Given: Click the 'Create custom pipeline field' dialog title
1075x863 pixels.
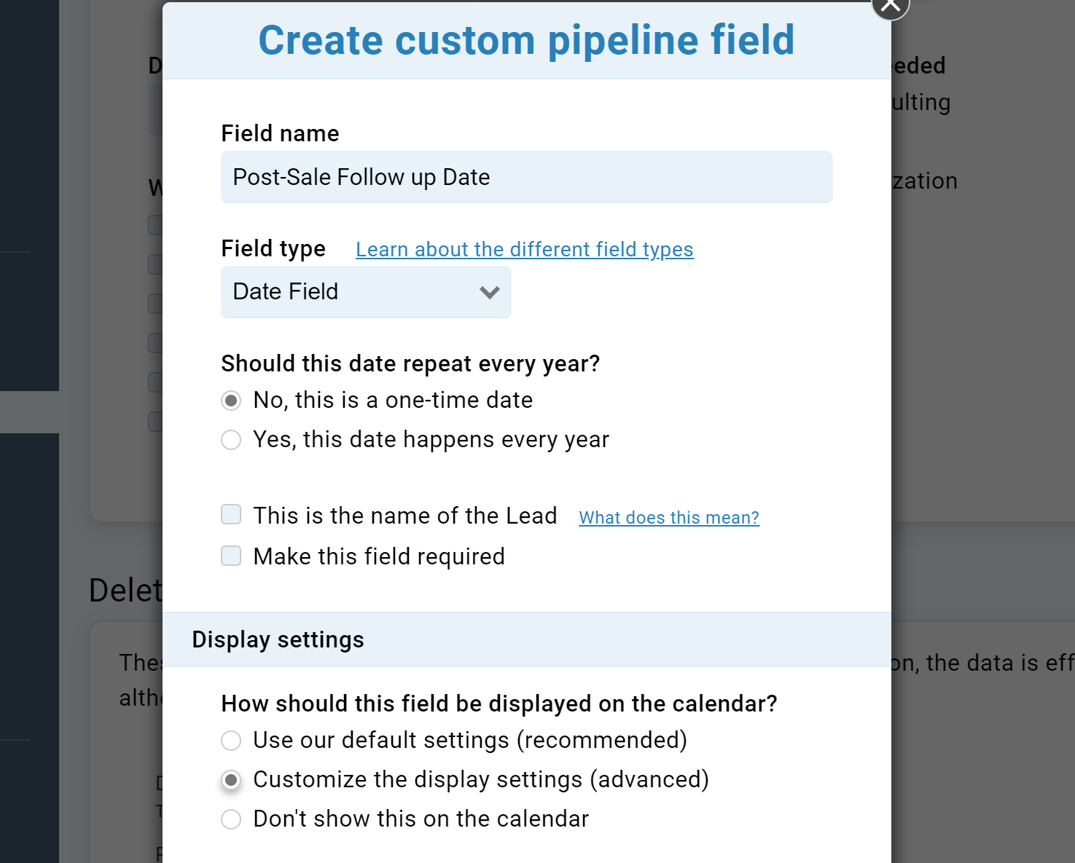Looking at the screenshot, I should tap(525, 40).
